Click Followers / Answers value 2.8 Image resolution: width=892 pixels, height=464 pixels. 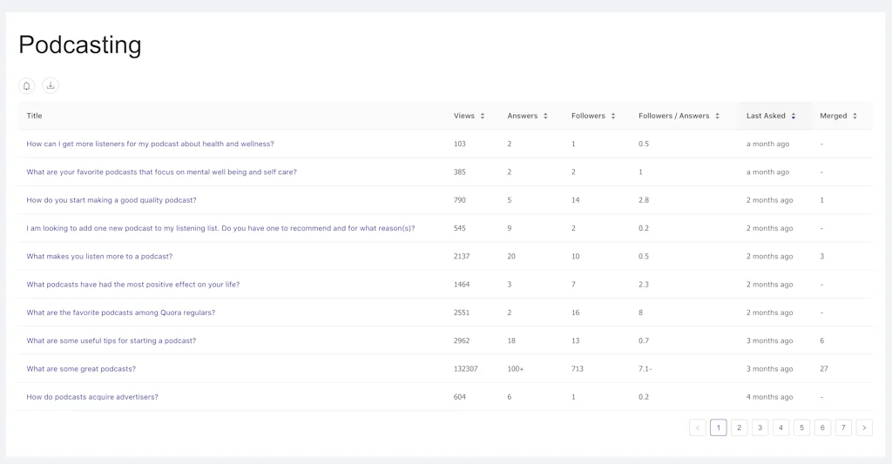pyautogui.click(x=644, y=200)
